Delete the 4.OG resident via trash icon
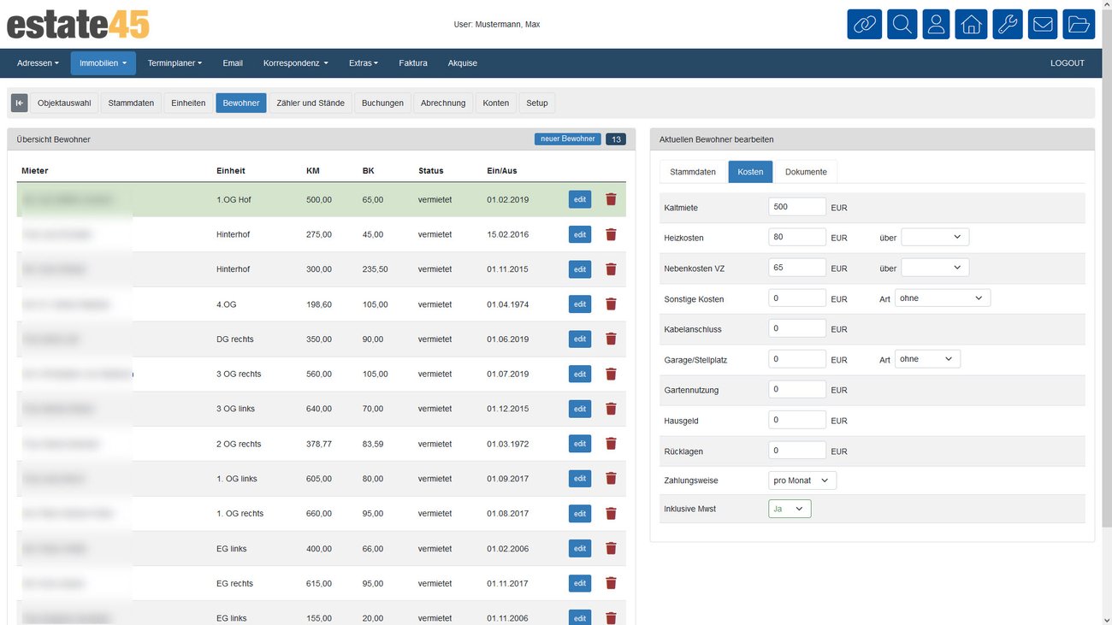The image size is (1112, 625). (611, 304)
